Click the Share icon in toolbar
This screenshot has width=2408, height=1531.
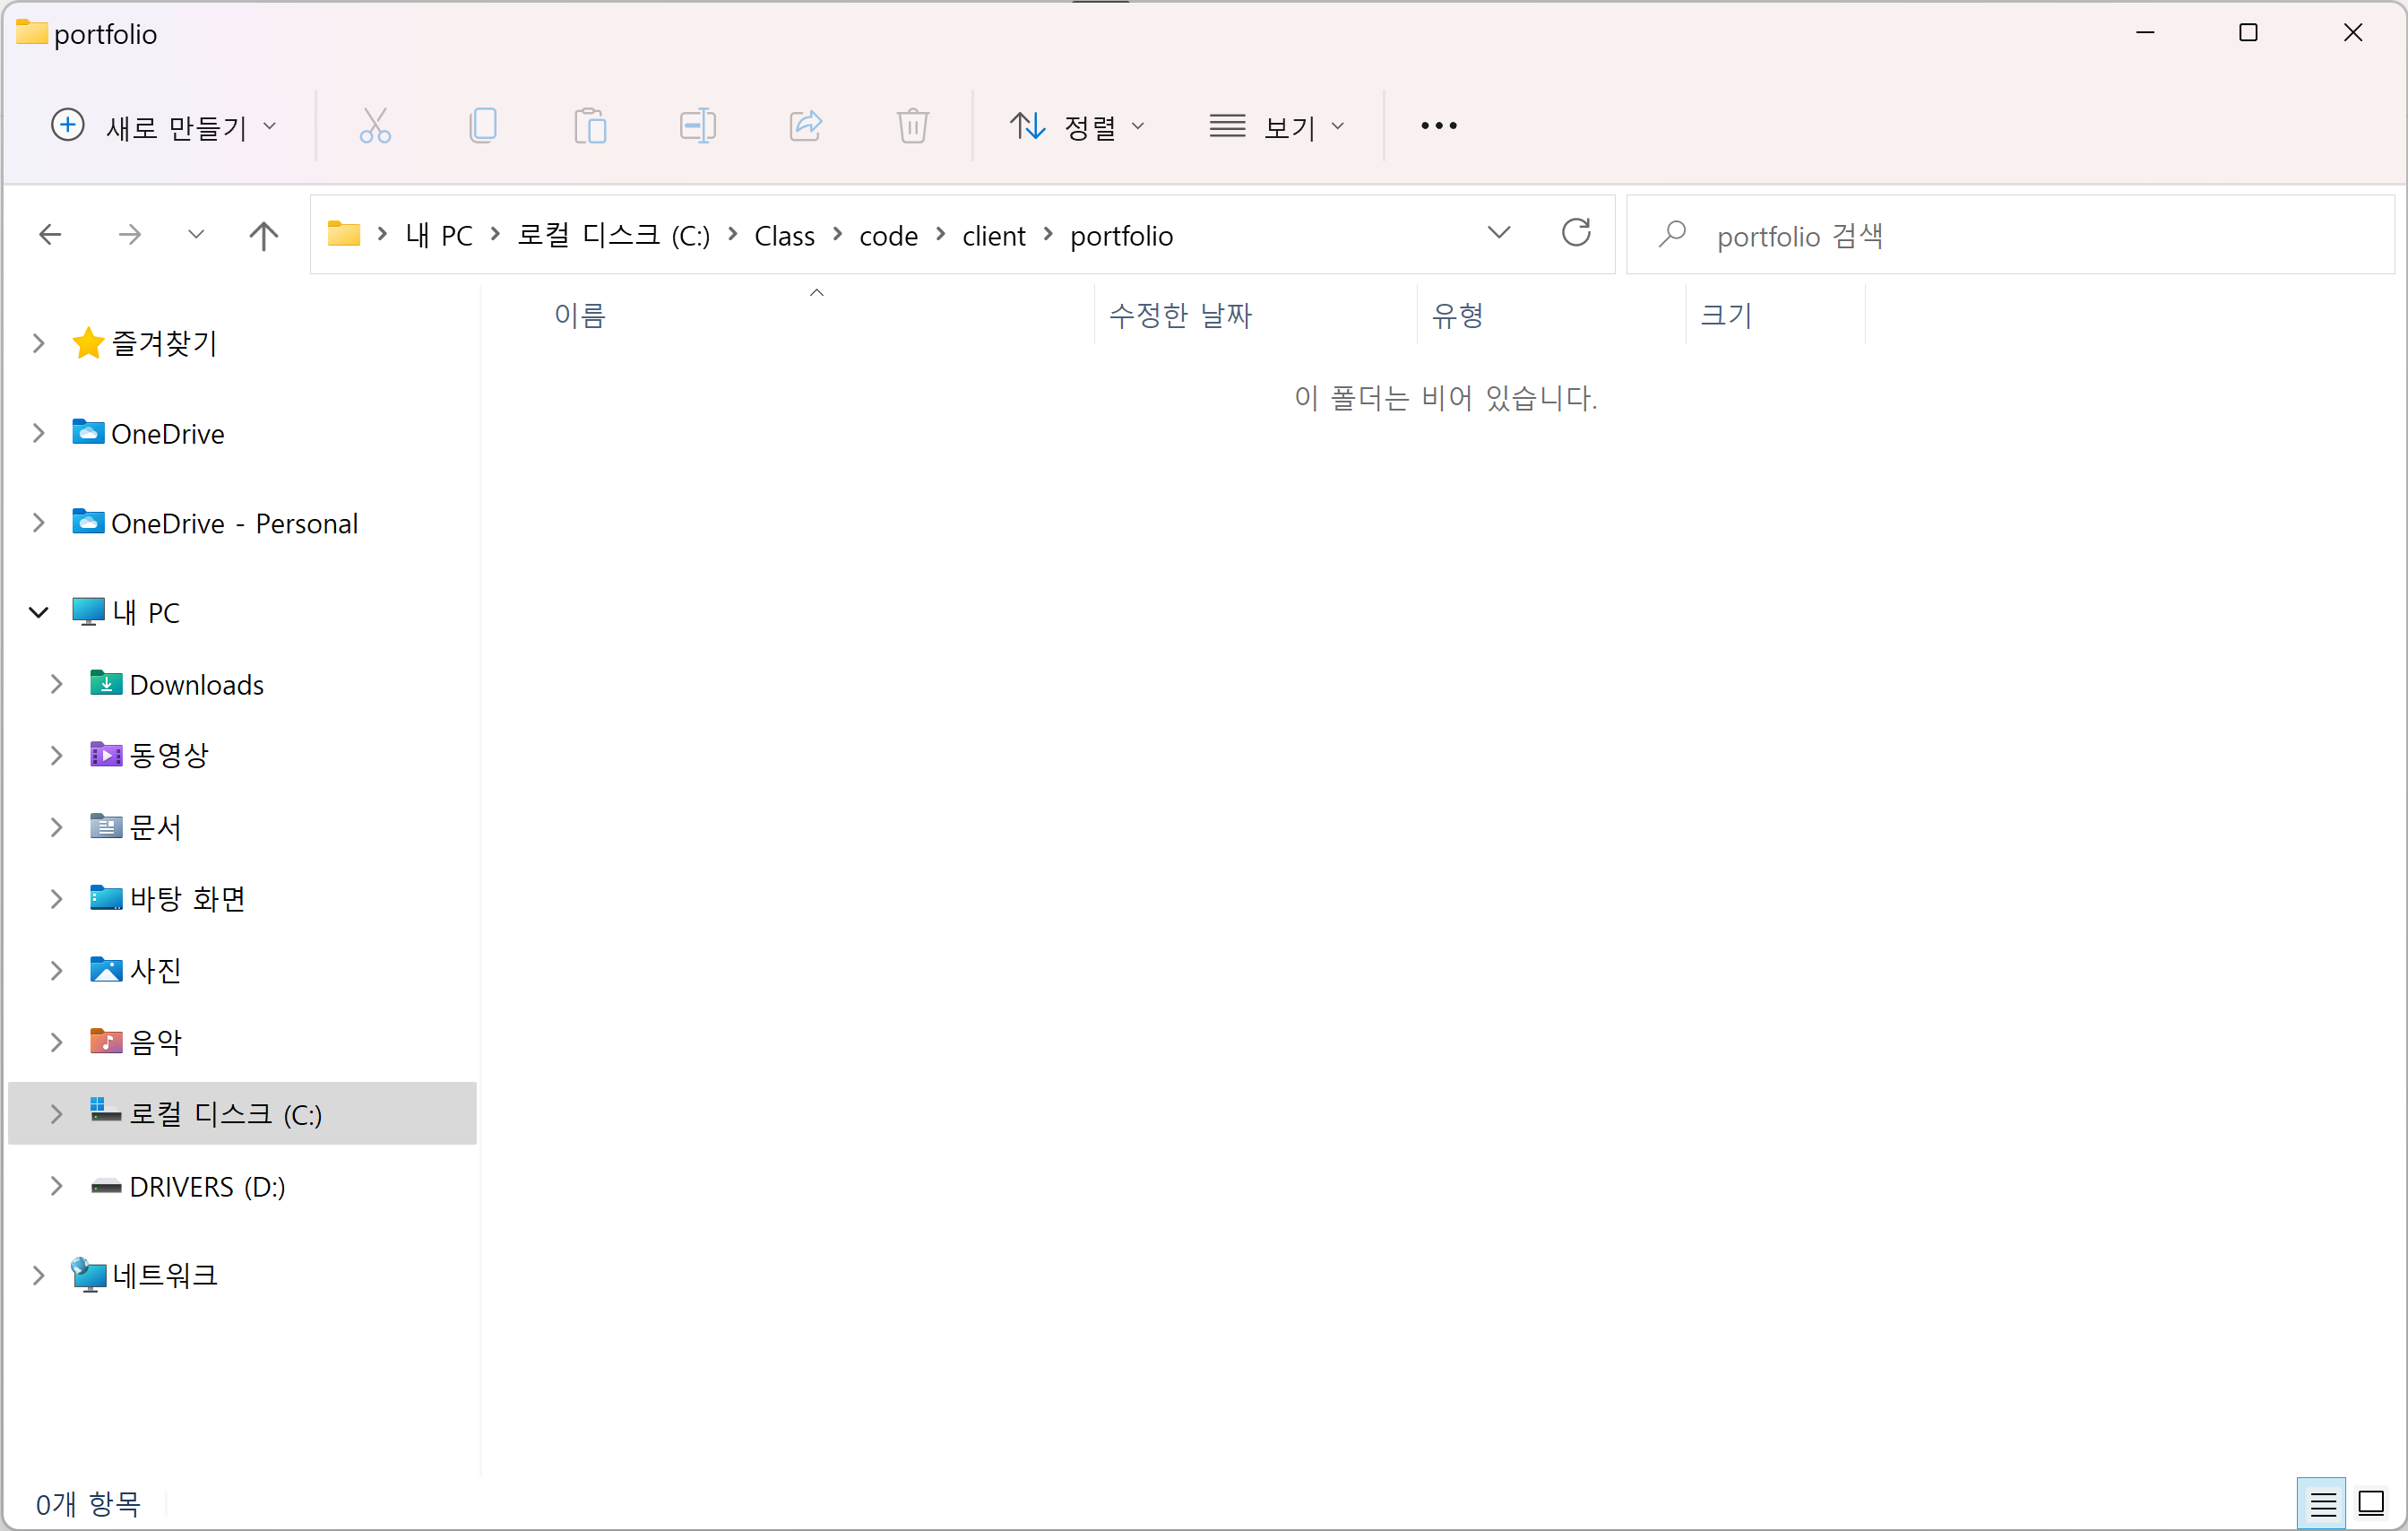tap(805, 126)
